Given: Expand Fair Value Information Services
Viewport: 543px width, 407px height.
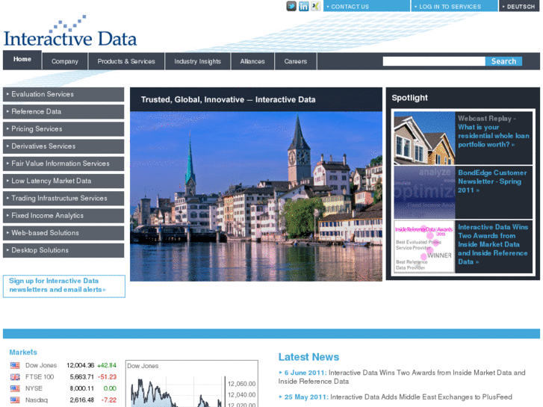Looking at the screenshot, I should tap(63, 164).
